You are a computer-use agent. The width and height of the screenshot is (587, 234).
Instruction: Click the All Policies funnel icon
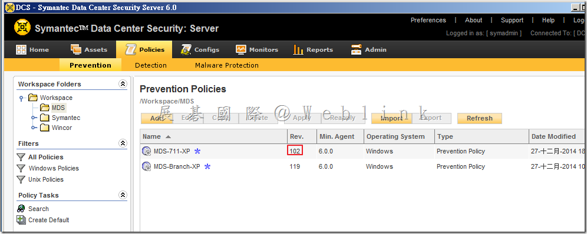pos(21,157)
